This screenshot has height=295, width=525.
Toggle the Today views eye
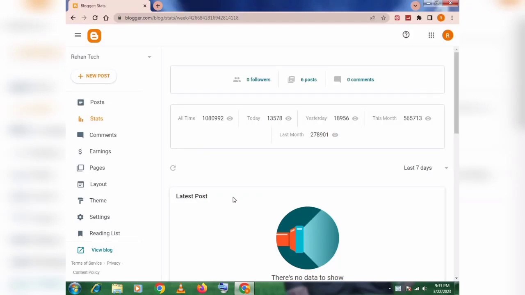click(x=288, y=118)
